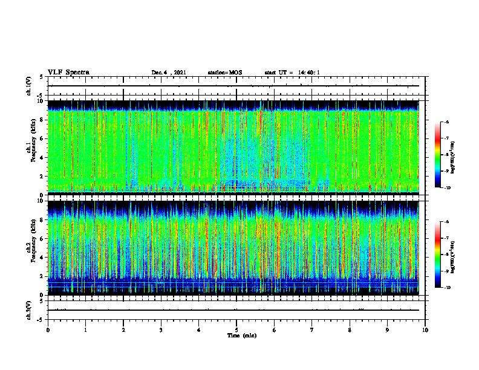Viewport: 479px width, 370px height.
Task: Click the ch.1 voltage waveform trace
Action: (233, 86)
